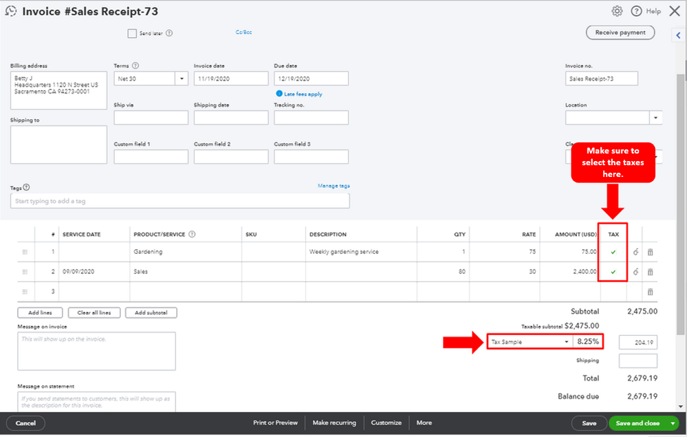Open the More menu in footer
This screenshot has width=687, height=437.
pyautogui.click(x=424, y=423)
